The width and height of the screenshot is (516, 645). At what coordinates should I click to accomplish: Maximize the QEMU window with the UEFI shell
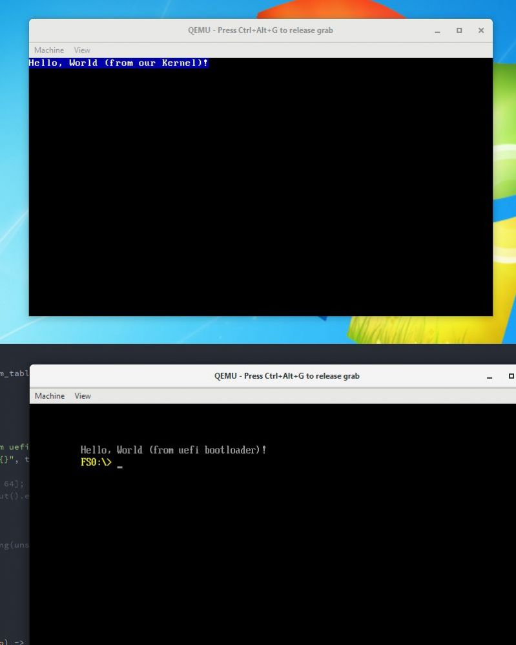[x=511, y=376]
